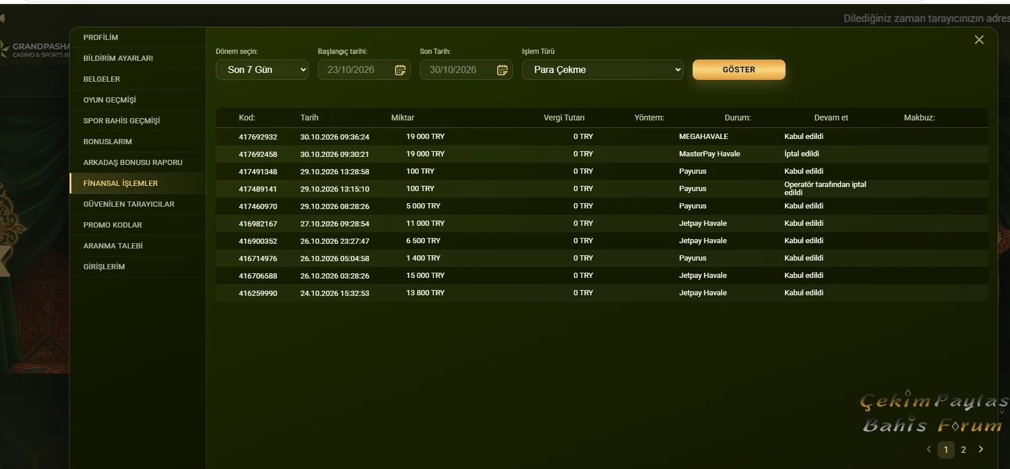Click transaction code 416259990
This screenshot has height=469, width=1010.
coord(258,294)
